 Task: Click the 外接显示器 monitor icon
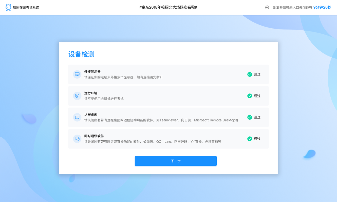(77, 74)
